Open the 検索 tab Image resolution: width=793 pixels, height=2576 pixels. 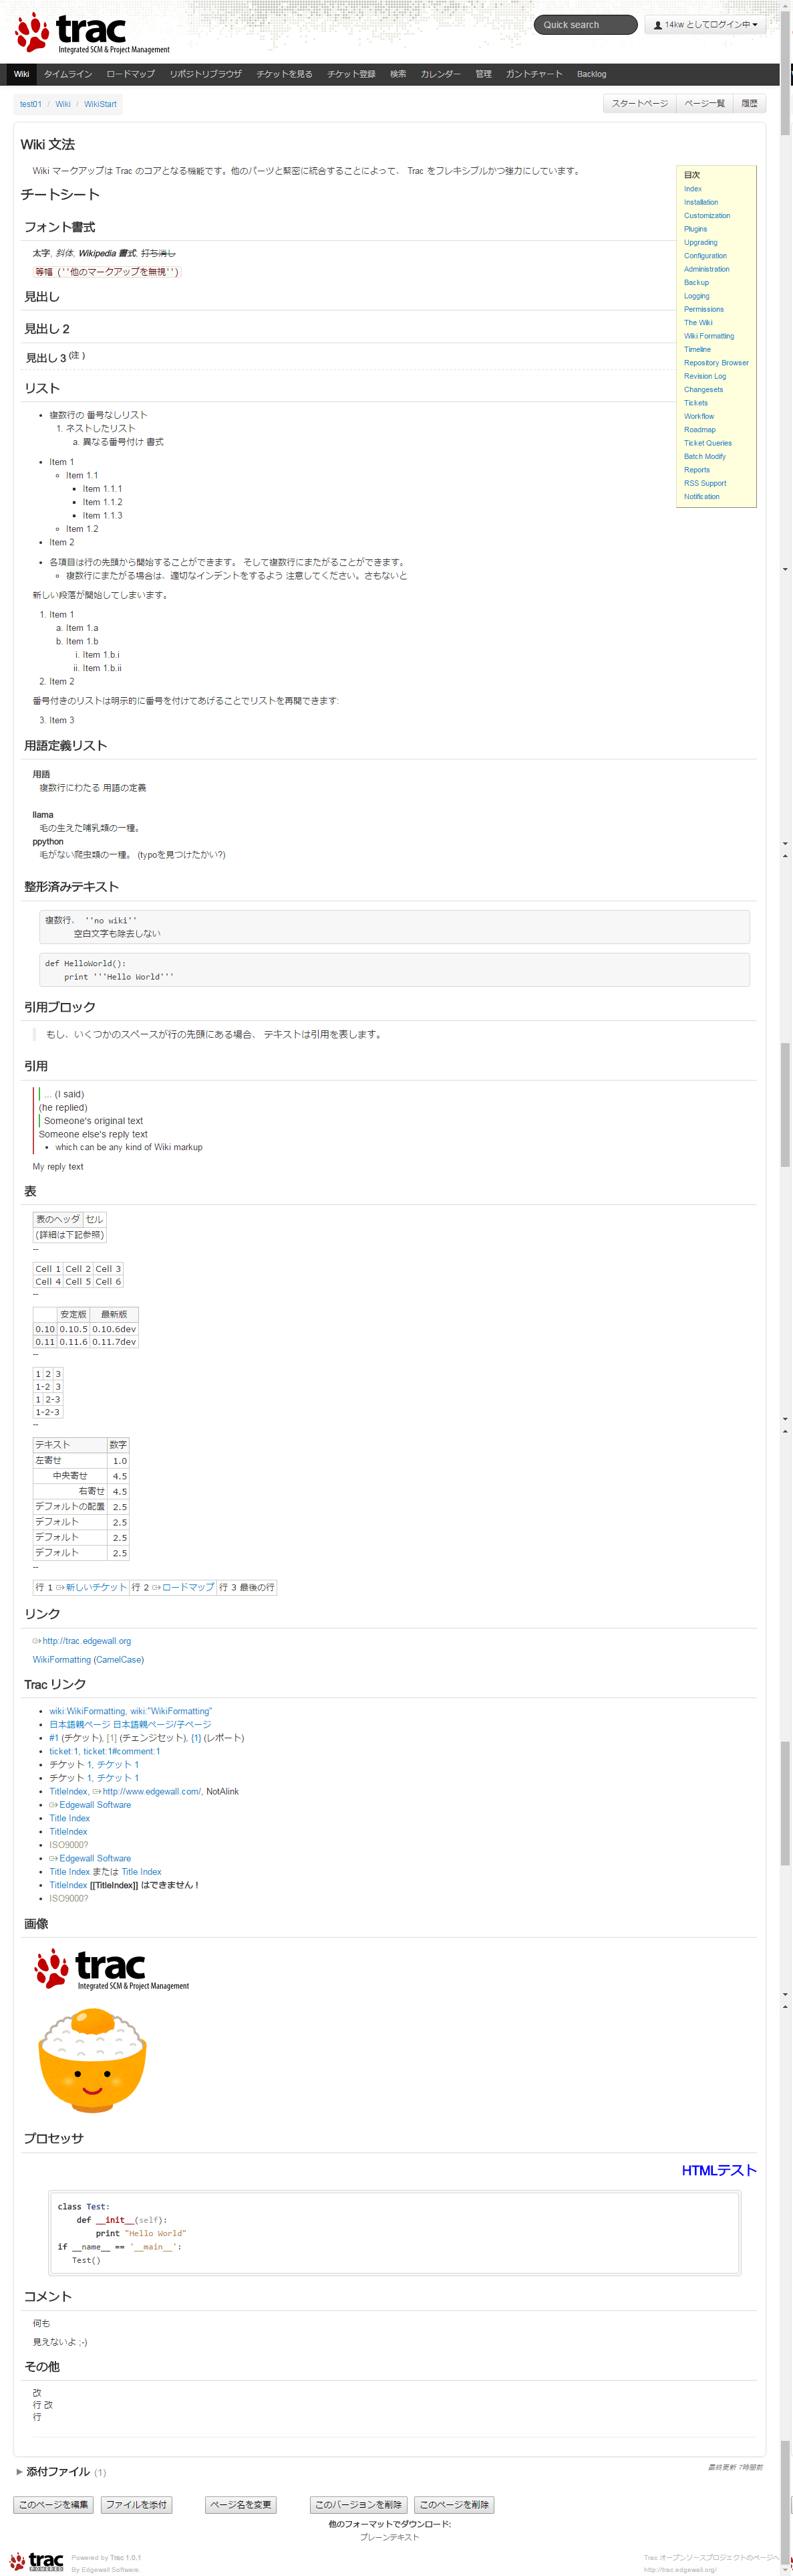point(398,74)
